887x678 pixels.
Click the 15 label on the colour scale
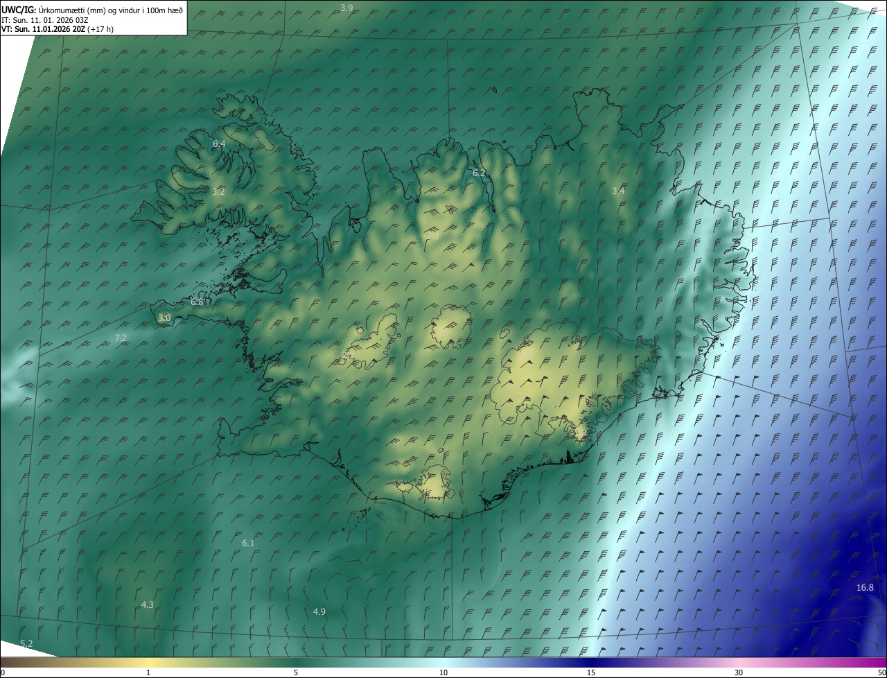591,673
